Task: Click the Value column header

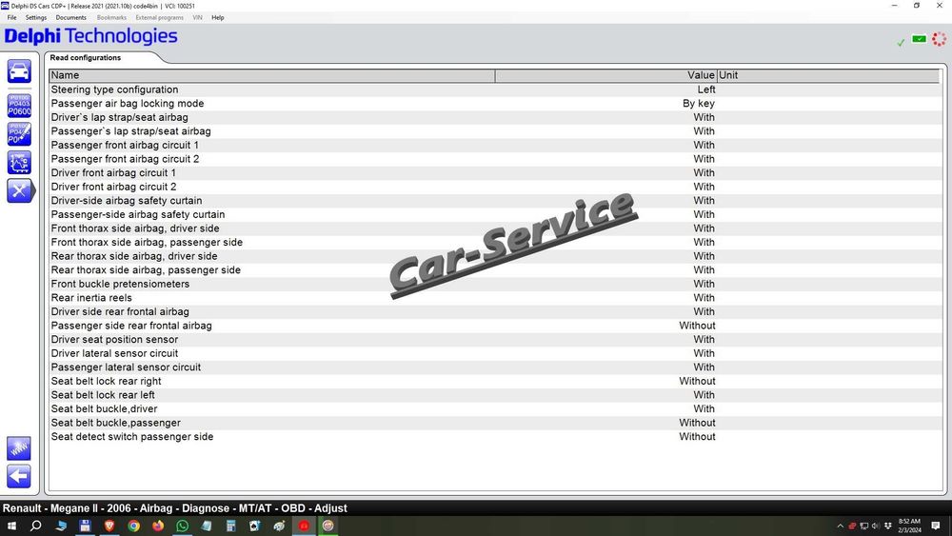Action: click(x=605, y=75)
